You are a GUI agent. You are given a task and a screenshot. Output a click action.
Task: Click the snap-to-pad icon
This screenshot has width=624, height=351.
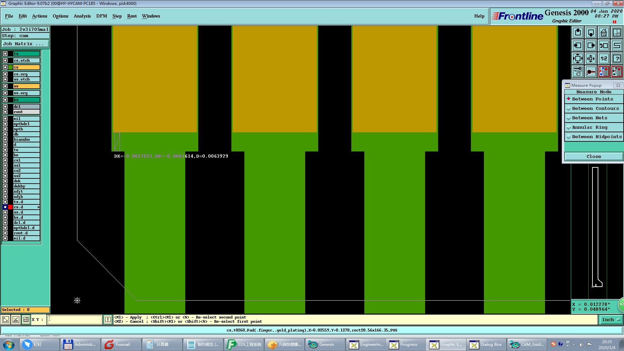[x=591, y=71]
